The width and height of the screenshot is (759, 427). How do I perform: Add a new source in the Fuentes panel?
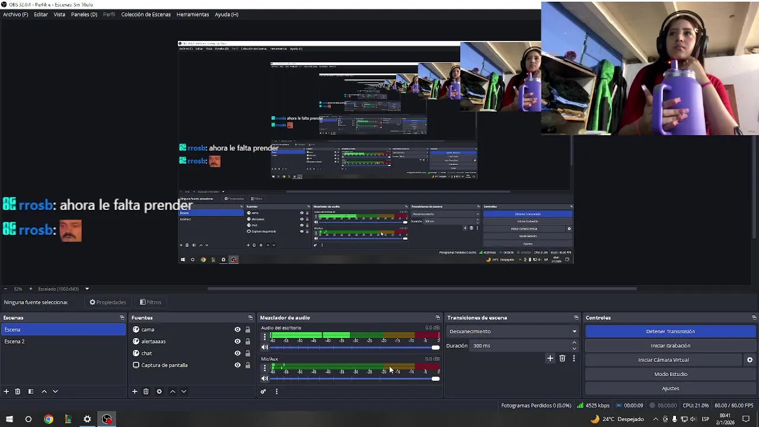click(135, 391)
